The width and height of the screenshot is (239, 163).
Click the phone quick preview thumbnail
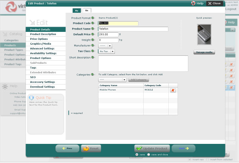204,35
